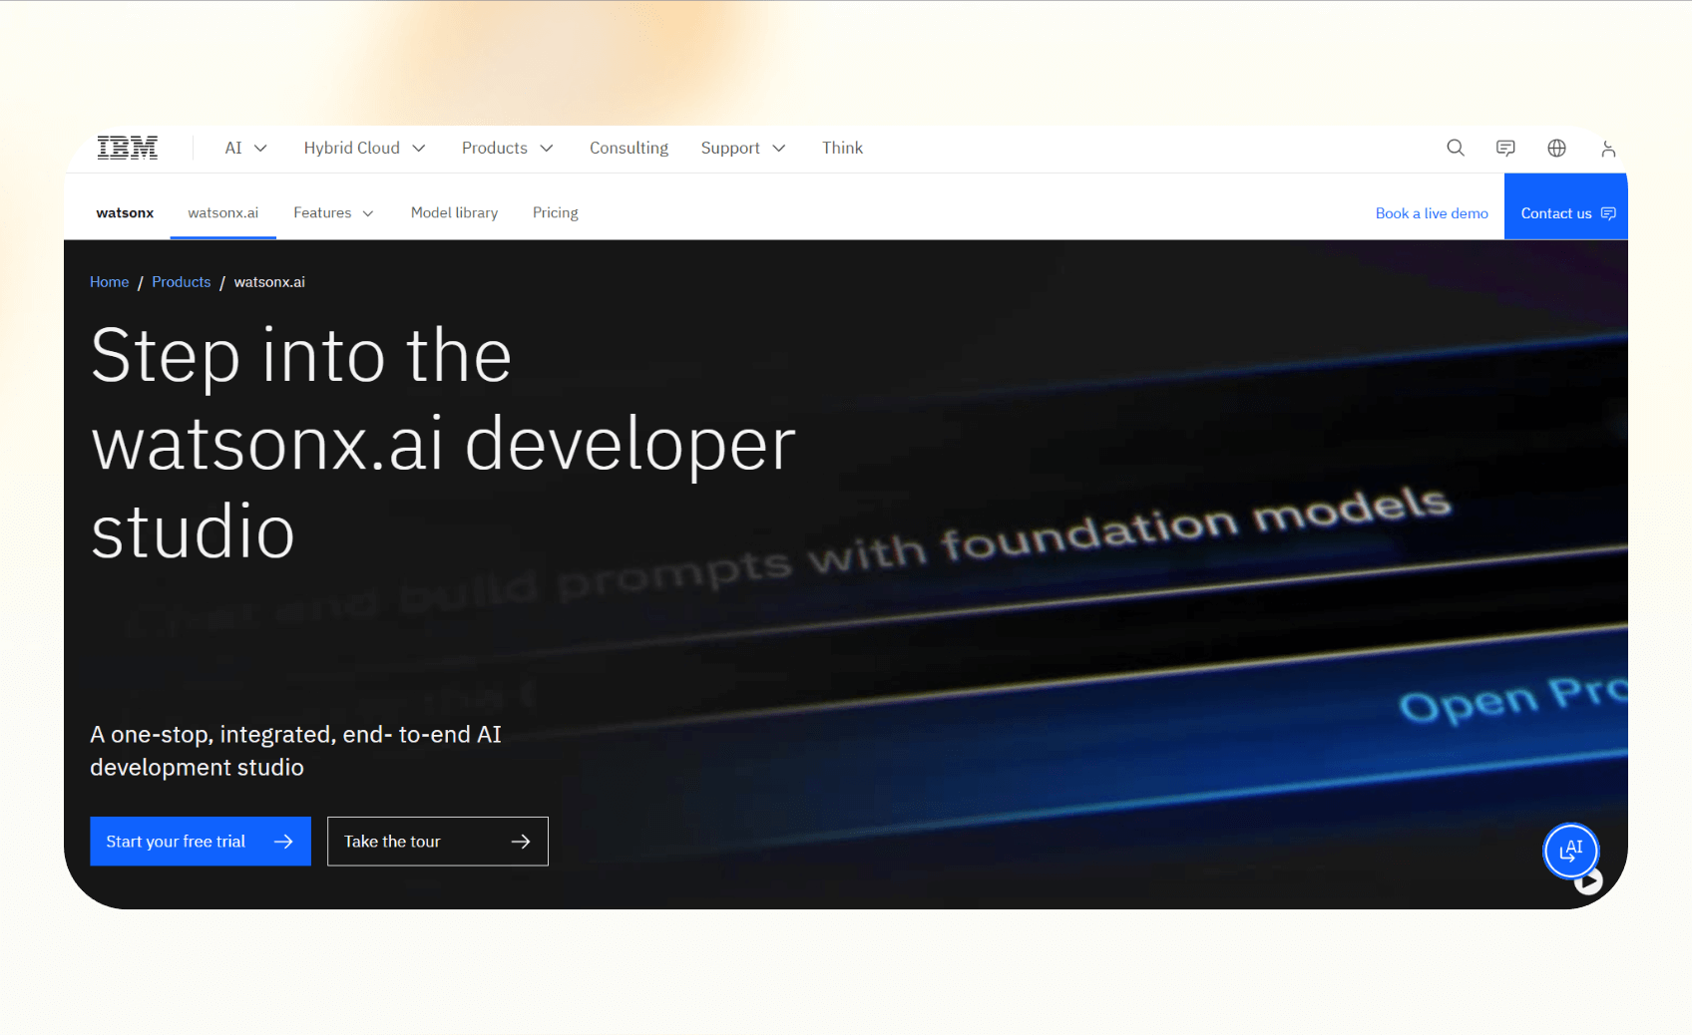Image resolution: width=1692 pixels, height=1035 pixels.
Task: Open the globe language selector icon
Action: point(1556,148)
